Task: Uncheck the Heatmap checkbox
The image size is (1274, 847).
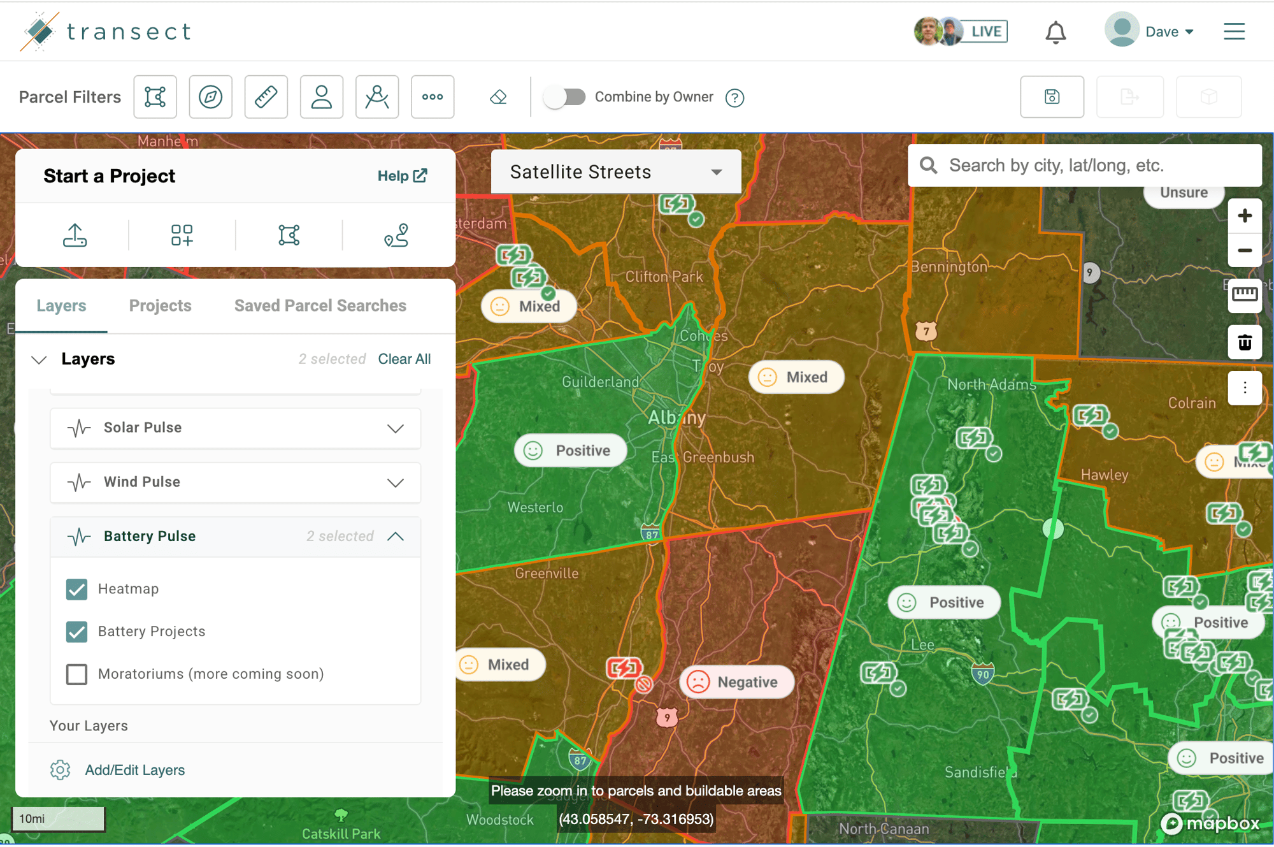Action: [x=76, y=589]
